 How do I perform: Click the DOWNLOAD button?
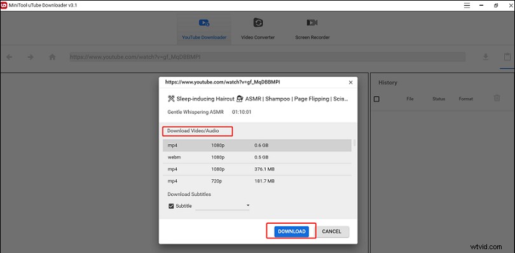[x=292, y=231]
